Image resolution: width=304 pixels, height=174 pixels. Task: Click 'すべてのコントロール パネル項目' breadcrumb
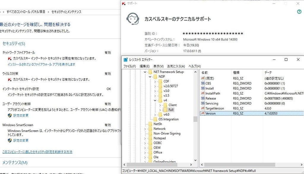pos(26,12)
